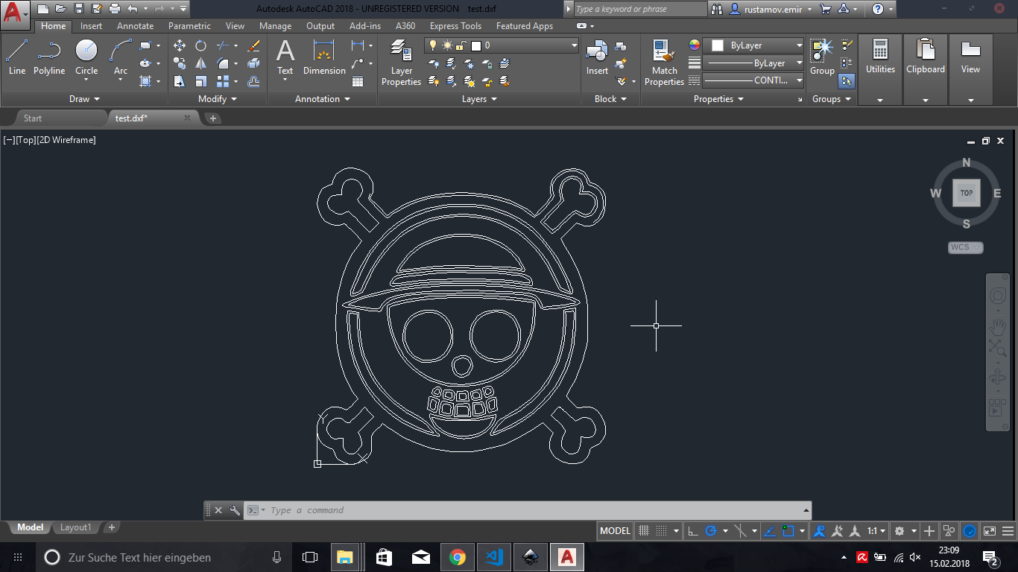Activate the Offset tool

pos(254,81)
